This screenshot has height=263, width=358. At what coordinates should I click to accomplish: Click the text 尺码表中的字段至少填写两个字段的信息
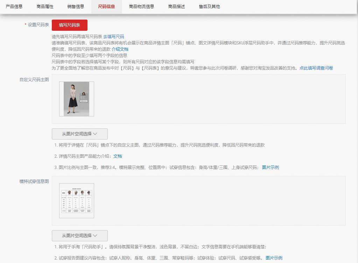pos(89,55)
